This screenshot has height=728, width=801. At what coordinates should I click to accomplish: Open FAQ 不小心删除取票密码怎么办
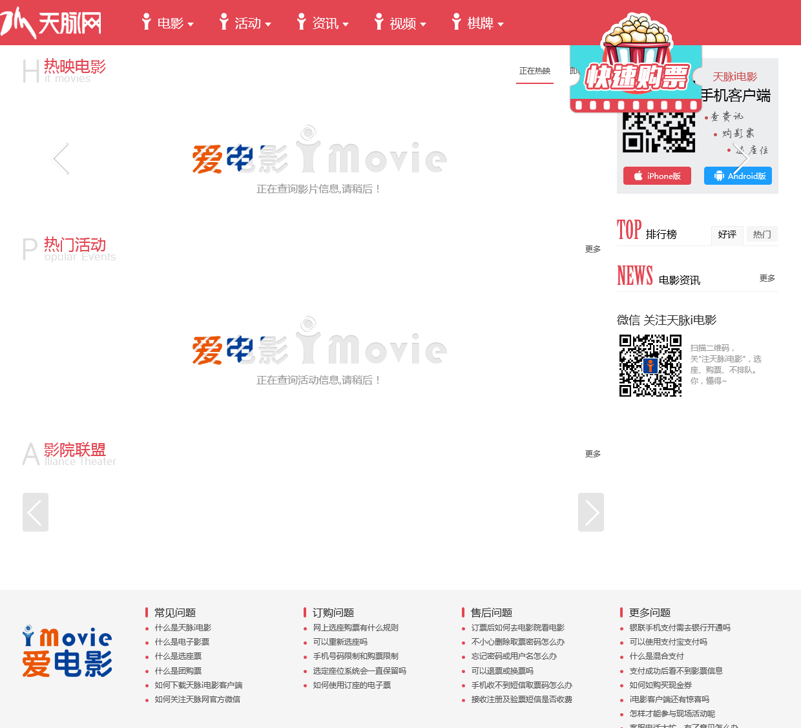tap(518, 642)
